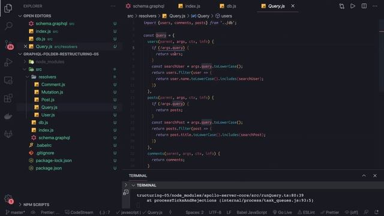Screen dimensions: 384x216
Task: Open Post.js in file tree
Action: [48, 100]
